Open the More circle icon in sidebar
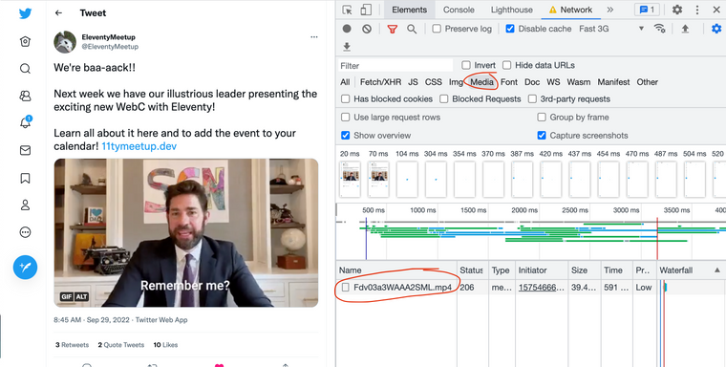 pyautogui.click(x=25, y=232)
